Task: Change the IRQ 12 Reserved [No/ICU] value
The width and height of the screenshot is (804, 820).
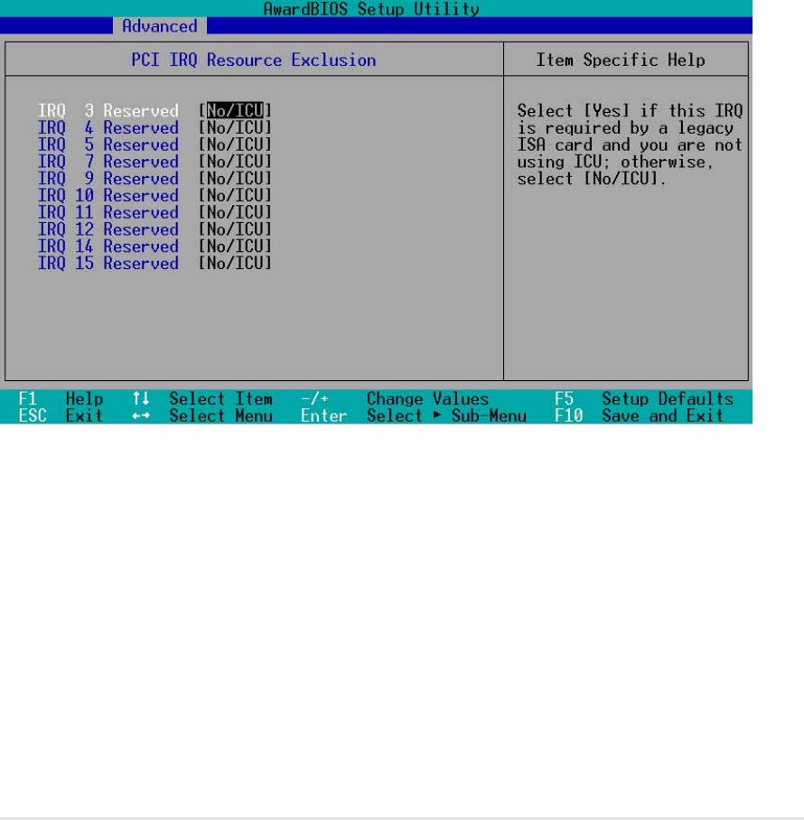Action: [235, 229]
